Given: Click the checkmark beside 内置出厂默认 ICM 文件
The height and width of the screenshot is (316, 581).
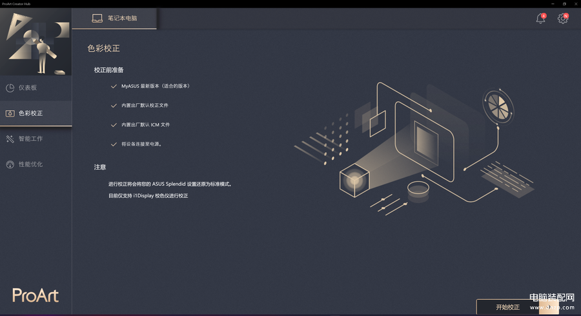Looking at the screenshot, I should click(x=114, y=124).
